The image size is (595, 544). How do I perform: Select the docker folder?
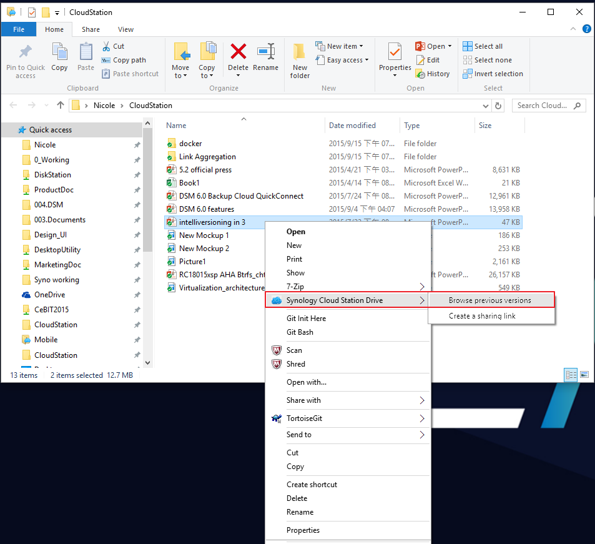pyautogui.click(x=190, y=144)
